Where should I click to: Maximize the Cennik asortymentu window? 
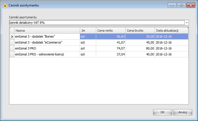(181, 5)
